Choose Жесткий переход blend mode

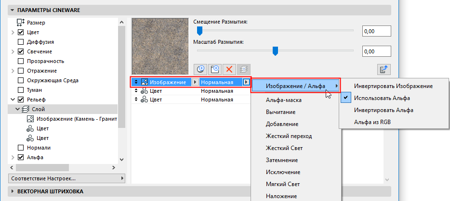click(289, 136)
